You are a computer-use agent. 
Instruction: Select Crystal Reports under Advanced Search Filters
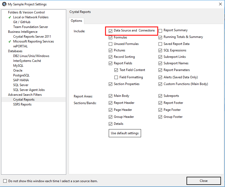[x=24, y=100]
